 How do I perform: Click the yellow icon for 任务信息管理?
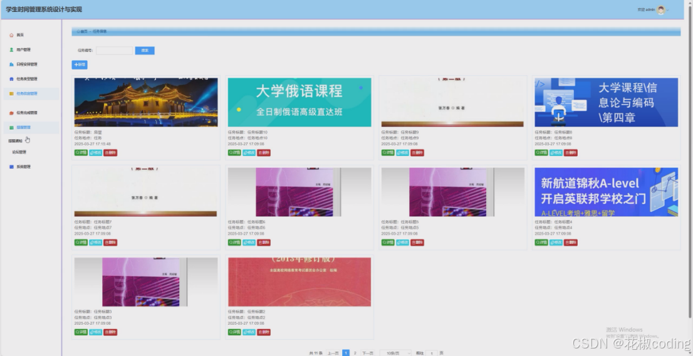click(11, 93)
